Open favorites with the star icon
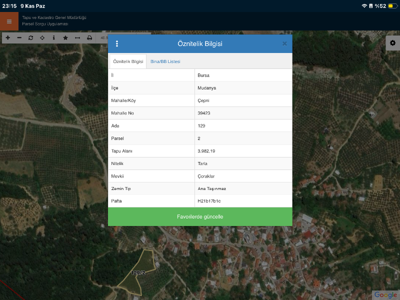Image resolution: width=400 pixels, height=300 pixels. pyautogui.click(x=65, y=38)
